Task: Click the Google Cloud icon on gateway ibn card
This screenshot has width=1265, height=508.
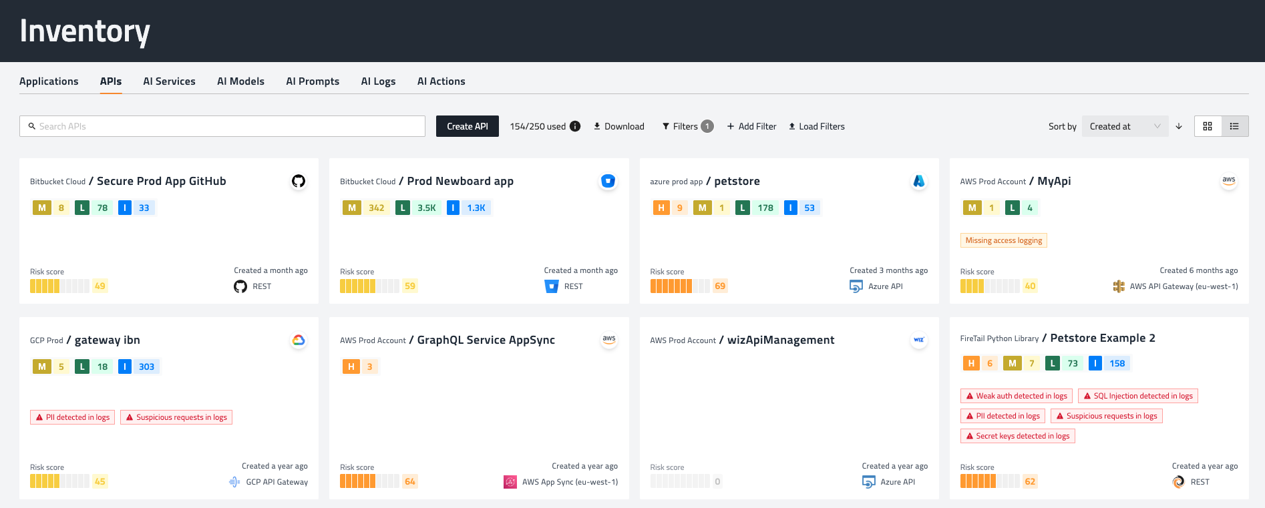Action: (299, 340)
